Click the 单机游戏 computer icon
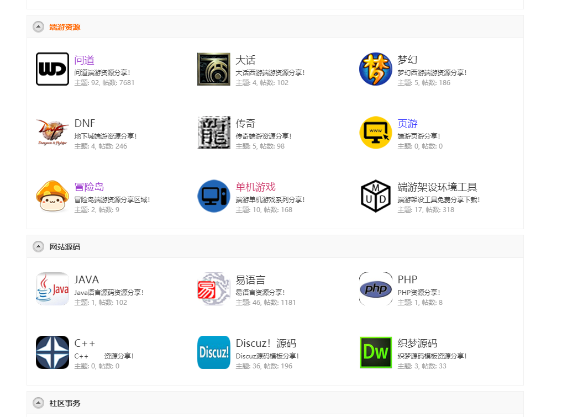 [214, 196]
